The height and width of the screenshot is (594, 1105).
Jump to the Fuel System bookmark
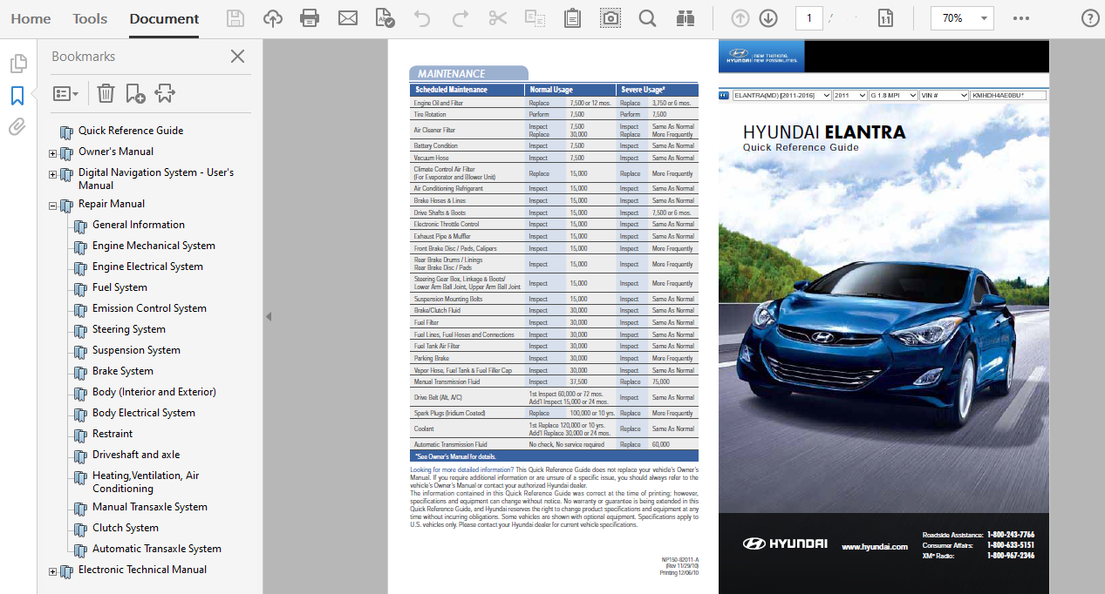119,287
